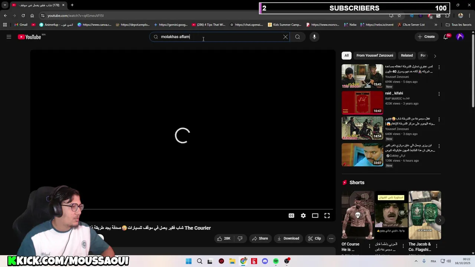Open YouTube notifications bell
The image size is (475, 267).
click(446, 37)
